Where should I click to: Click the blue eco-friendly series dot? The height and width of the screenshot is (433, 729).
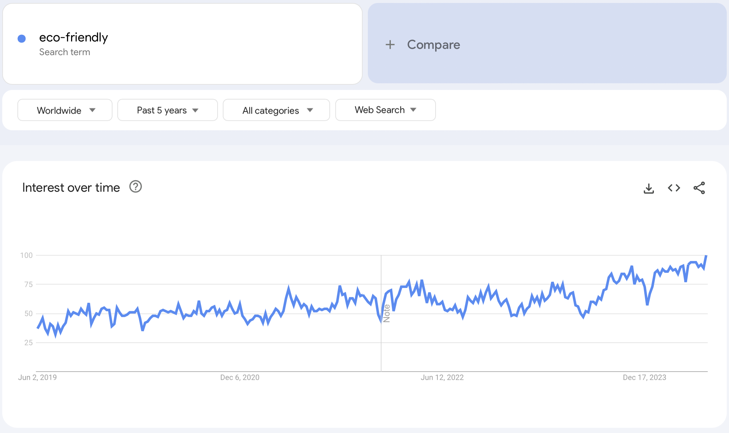22,38
